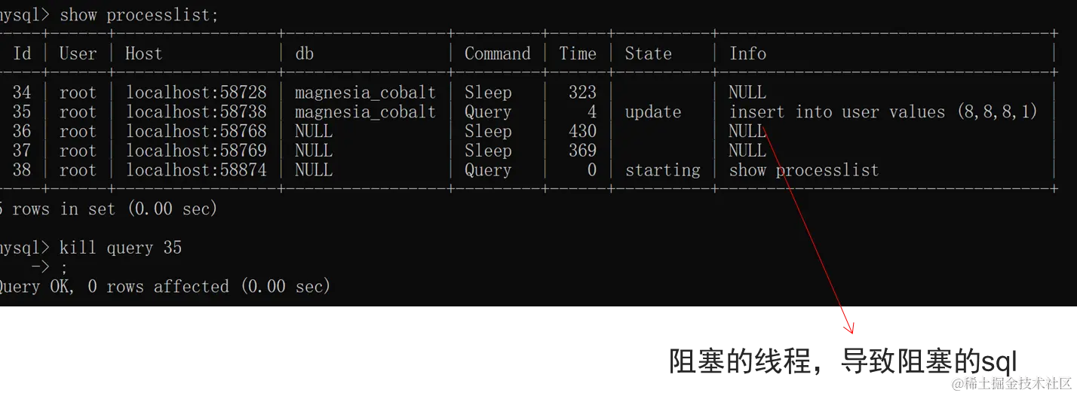Viewport: 1077px width, 396px height.
Task: Click the Command column header
Action: (498, 53)
